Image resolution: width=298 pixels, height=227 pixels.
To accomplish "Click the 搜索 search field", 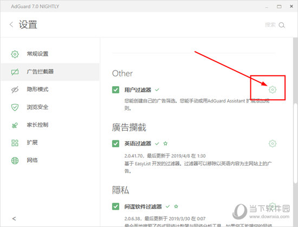I will point(270,25).
